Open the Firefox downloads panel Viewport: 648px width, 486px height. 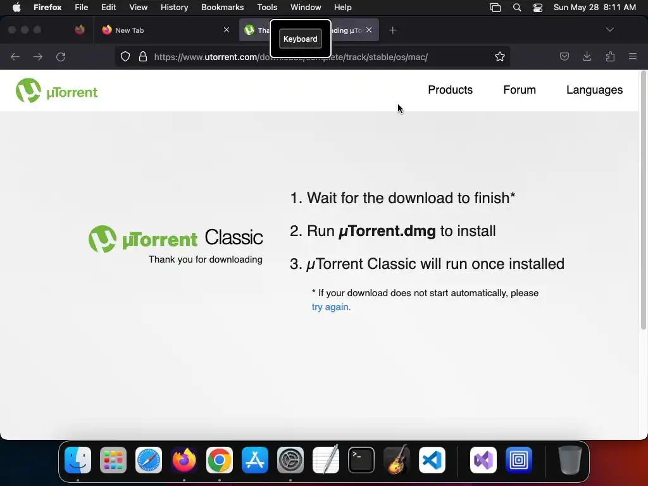coord(587,56)
